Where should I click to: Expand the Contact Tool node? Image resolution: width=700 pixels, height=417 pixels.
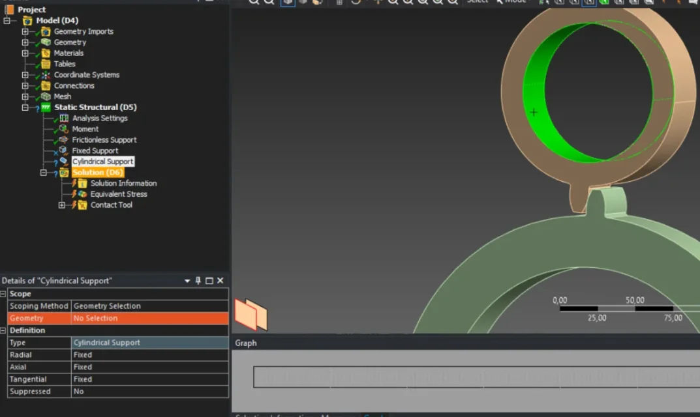click(x=62, y=205)
